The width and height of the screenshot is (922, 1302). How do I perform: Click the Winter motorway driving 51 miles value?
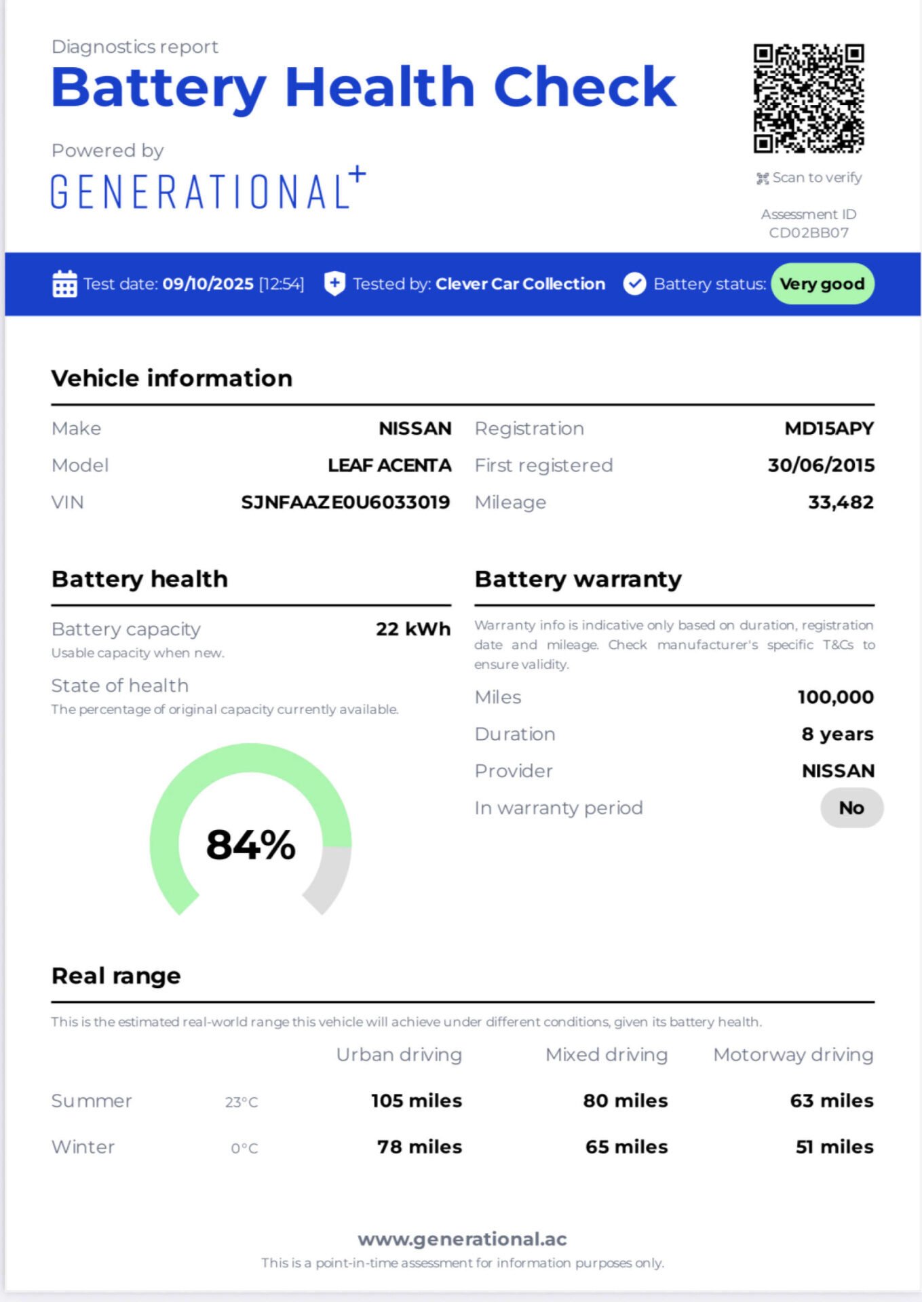point(834,1147)
